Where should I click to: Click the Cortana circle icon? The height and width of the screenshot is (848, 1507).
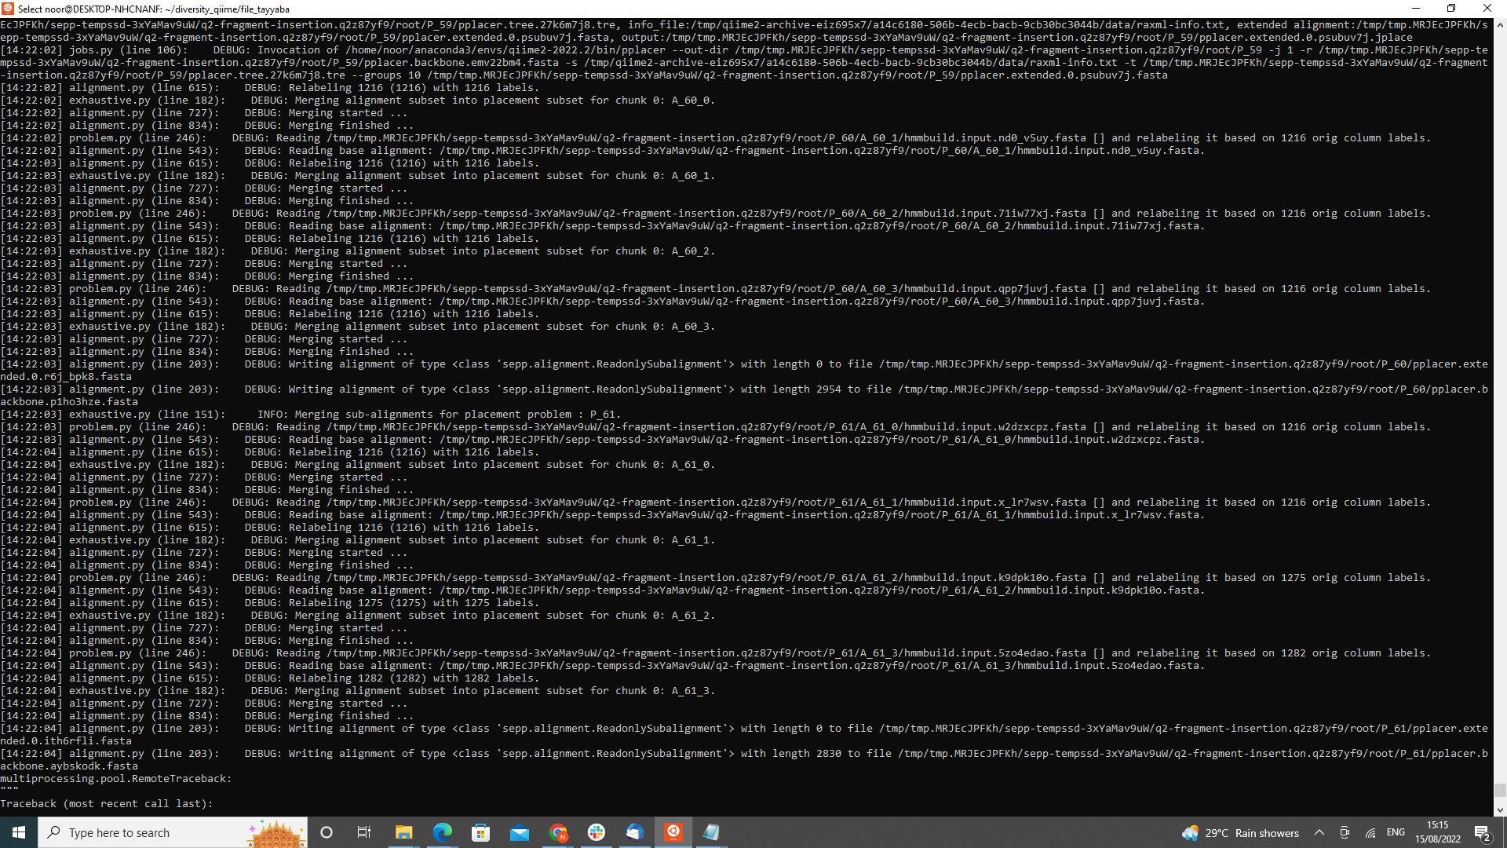point(327,832)
